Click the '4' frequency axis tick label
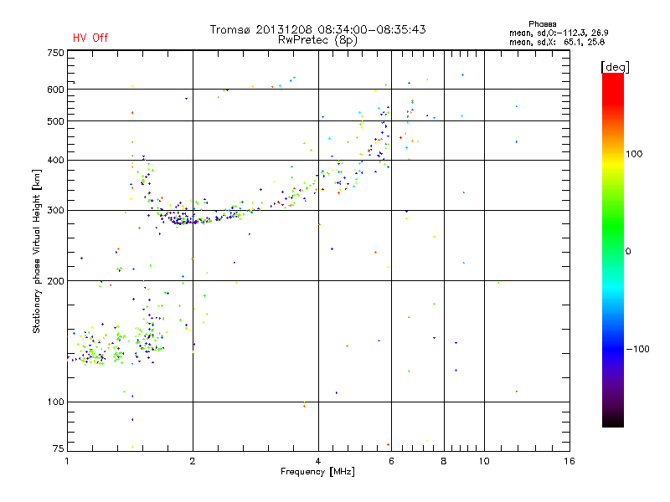Viewport: 670px width, 502px height. pos(318,461)
